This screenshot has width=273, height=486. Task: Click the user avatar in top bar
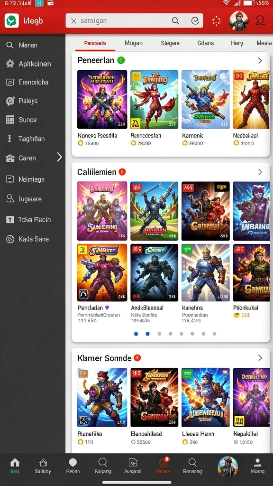238,21
